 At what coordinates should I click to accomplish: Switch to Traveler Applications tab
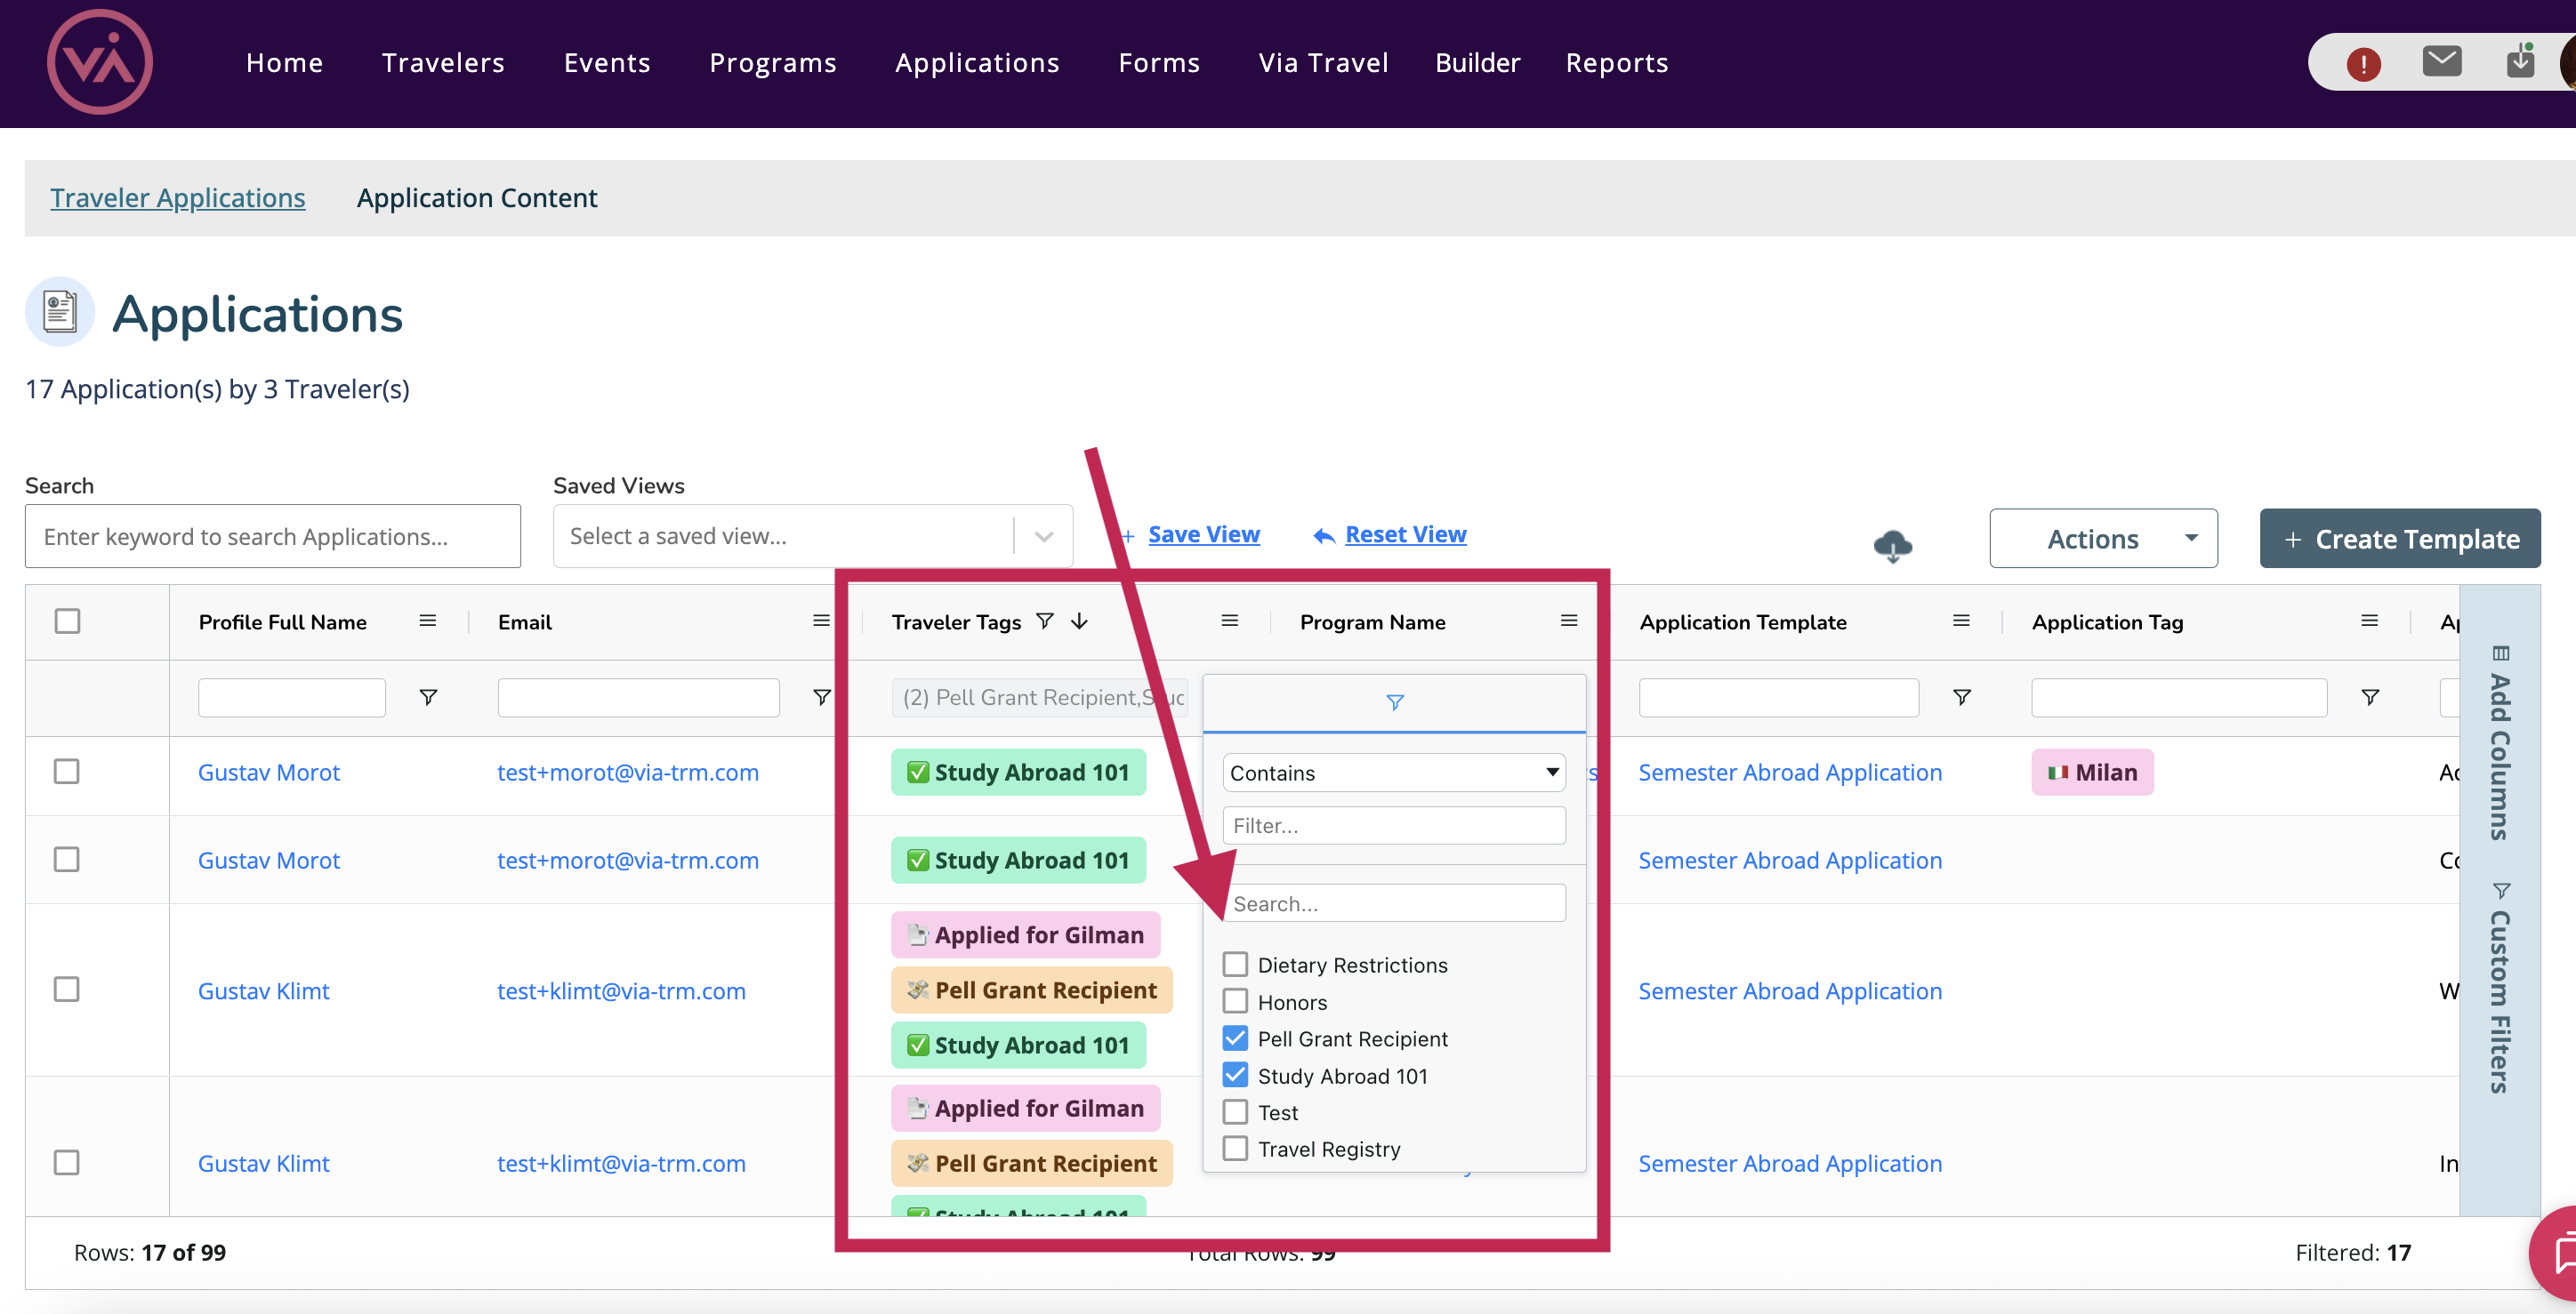pos(178,196)
